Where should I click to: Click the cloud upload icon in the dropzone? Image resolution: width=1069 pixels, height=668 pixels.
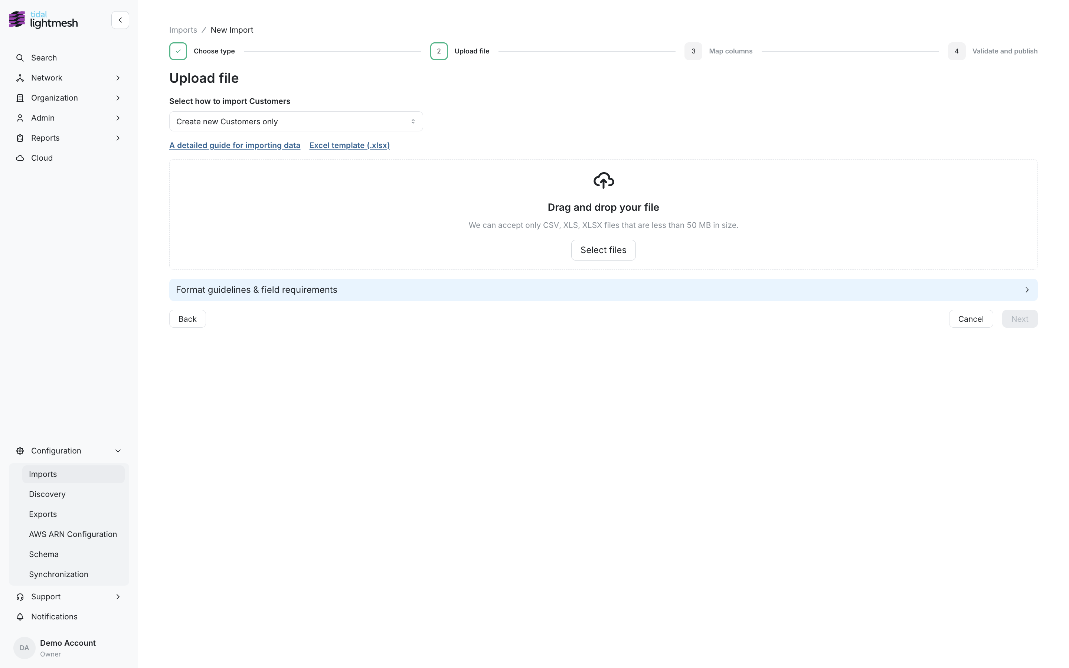pyautogui.click(x=604, y=180)
